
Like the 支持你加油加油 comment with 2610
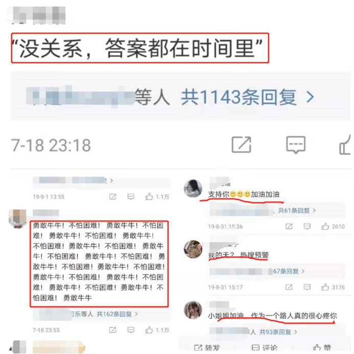point(333,227)
